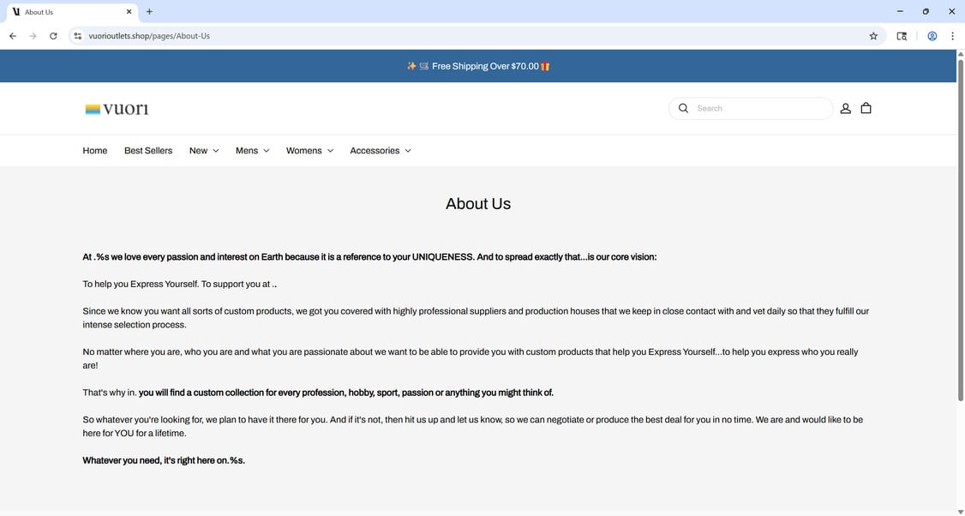Open a new browser tab
The image size is (965, 516).
coord(149,12)
